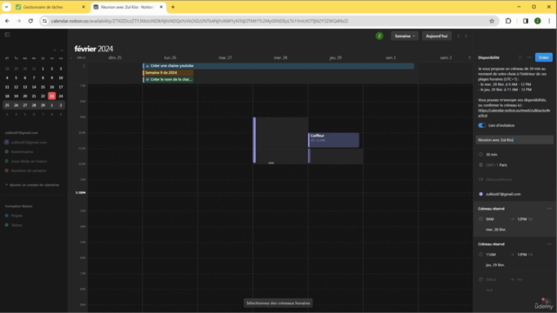This screenshot has height=313, width=557.
Task: Open Chrome side panel icon
Action: coord(526,21)
